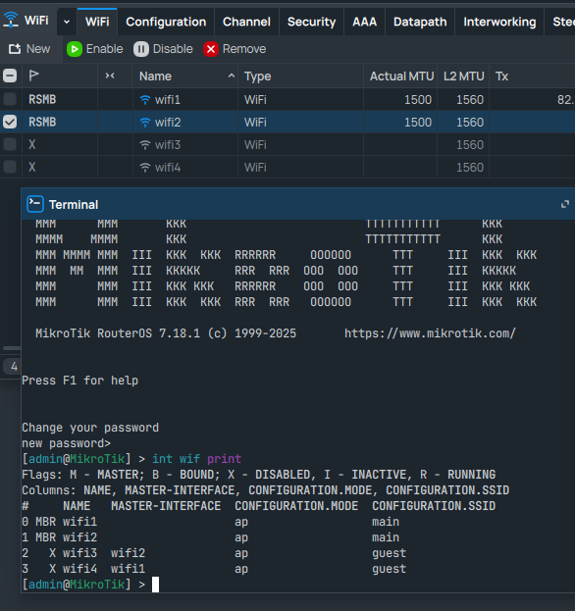Click the Actual MTU column header
Viewport: 575px width, 611px height.
pyautogui.click(x=401, y=76)
